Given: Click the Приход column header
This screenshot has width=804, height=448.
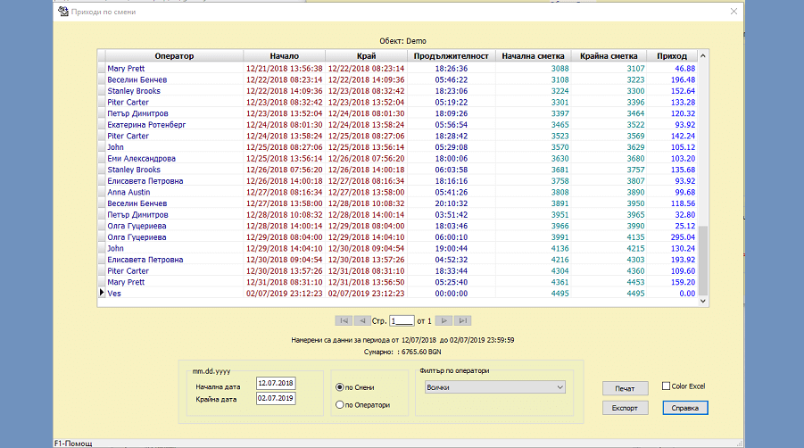Looking at the screenshot, I should [672, 56].
